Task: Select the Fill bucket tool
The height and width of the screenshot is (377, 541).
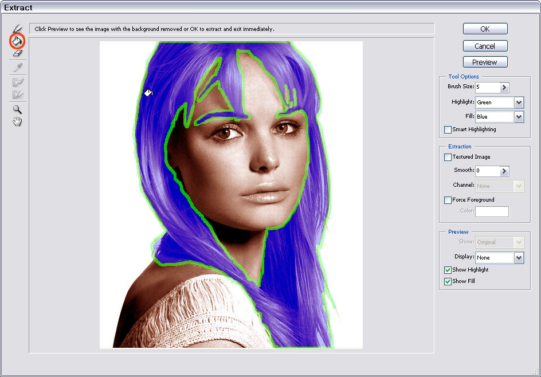Action: click(x=17, y=41)
